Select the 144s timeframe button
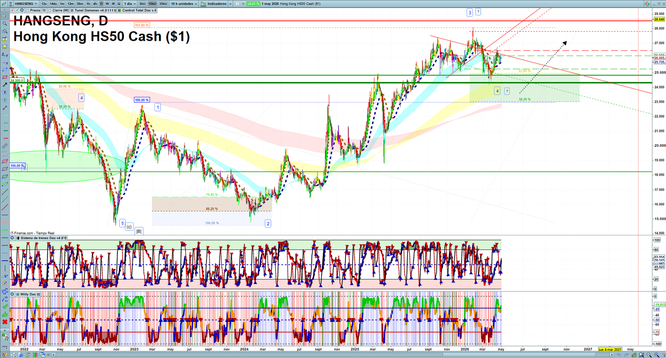666x358 pixels. tap(53, 4)
